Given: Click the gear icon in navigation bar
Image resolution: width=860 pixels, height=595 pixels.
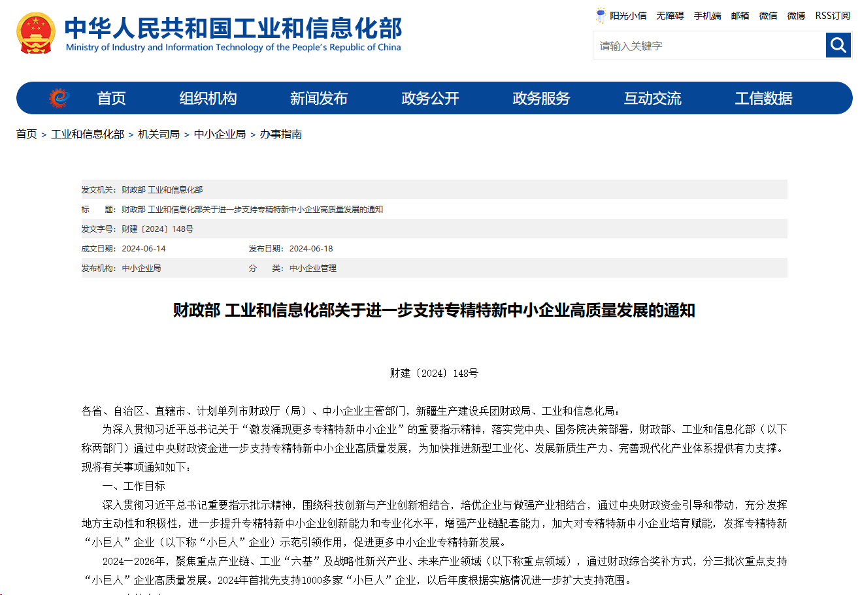Looking at the screenshot, I should [x=59, y=99].
